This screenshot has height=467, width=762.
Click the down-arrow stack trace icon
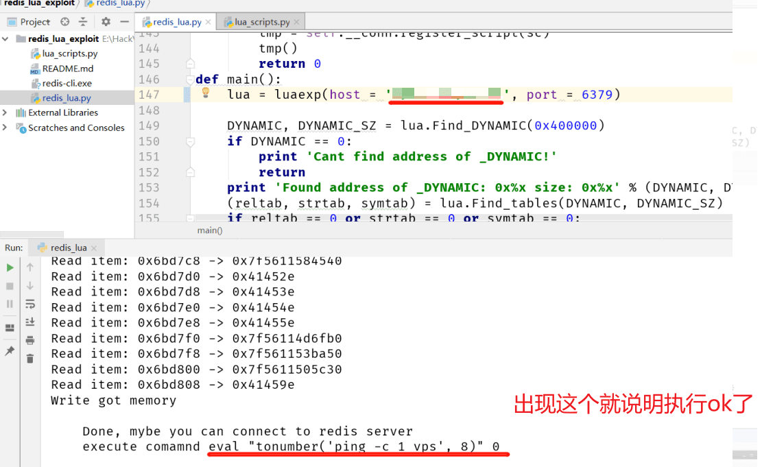[30, 286]
